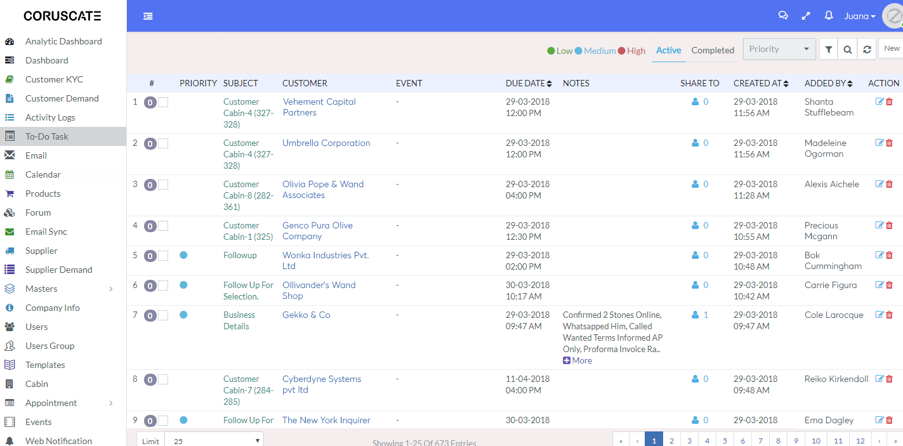This screenshot has height=446, width=903.
Task: Open the chat messages icon in header
Action: [783, 16]
